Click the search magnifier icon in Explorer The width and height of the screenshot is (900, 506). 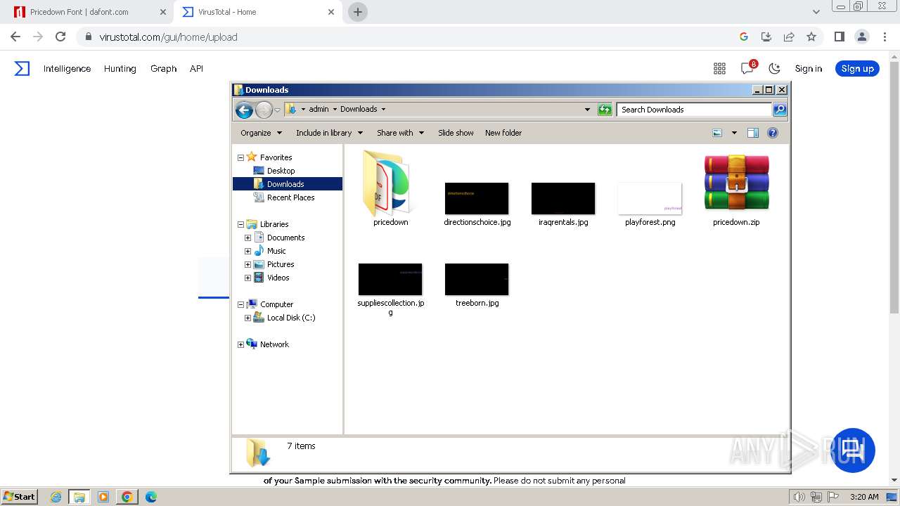tap(779, 110)
